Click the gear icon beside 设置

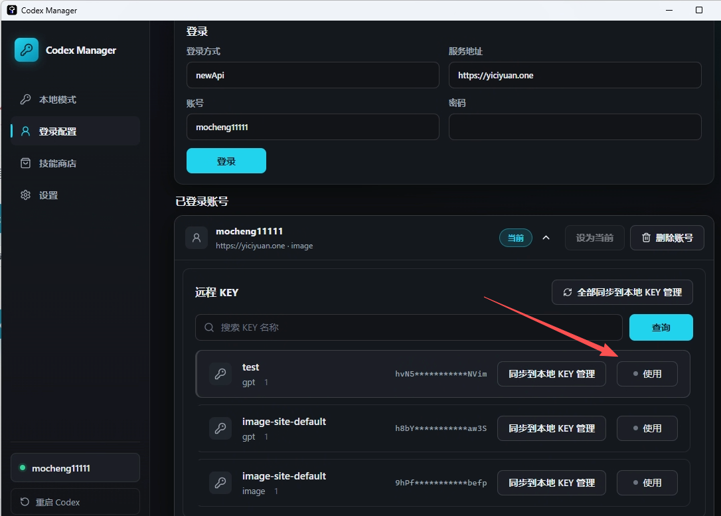pyautogui.click(x=26, y=195)
